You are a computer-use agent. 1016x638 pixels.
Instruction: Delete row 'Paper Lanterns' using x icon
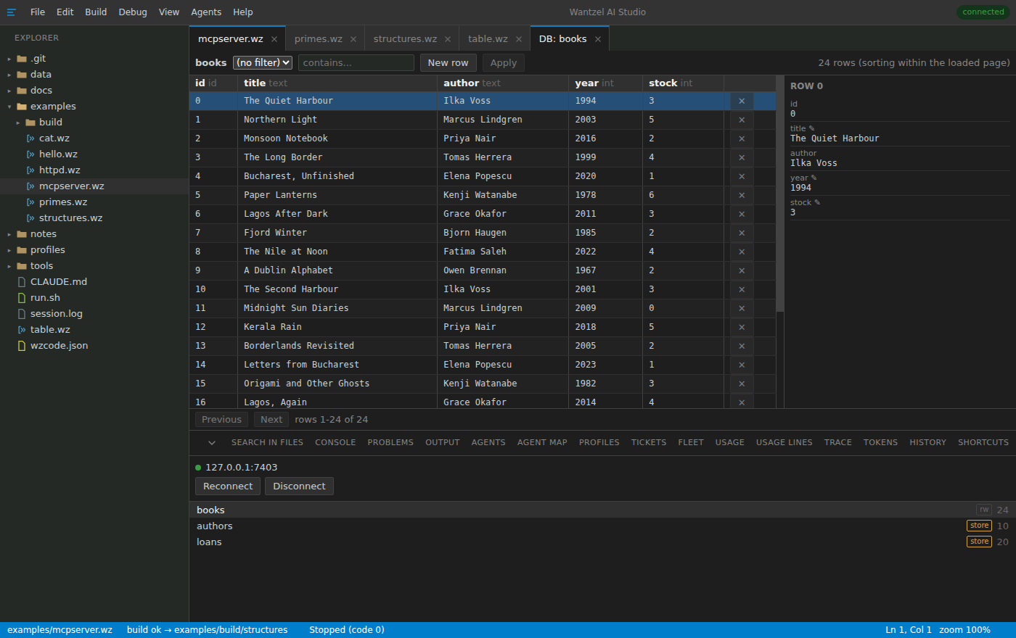[742, 195]
